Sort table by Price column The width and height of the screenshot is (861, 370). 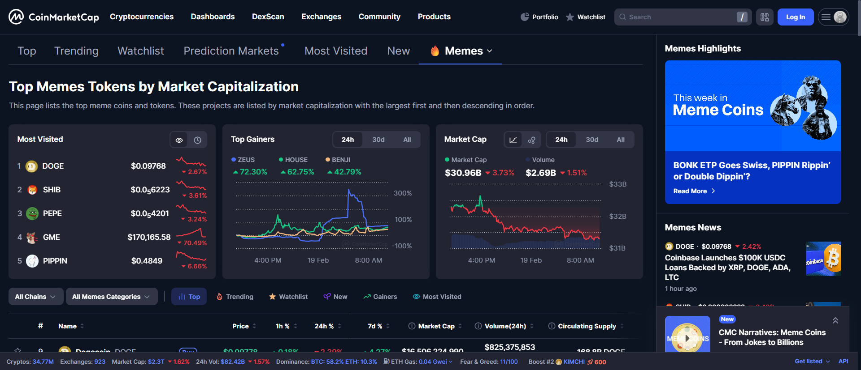[244, 326]
